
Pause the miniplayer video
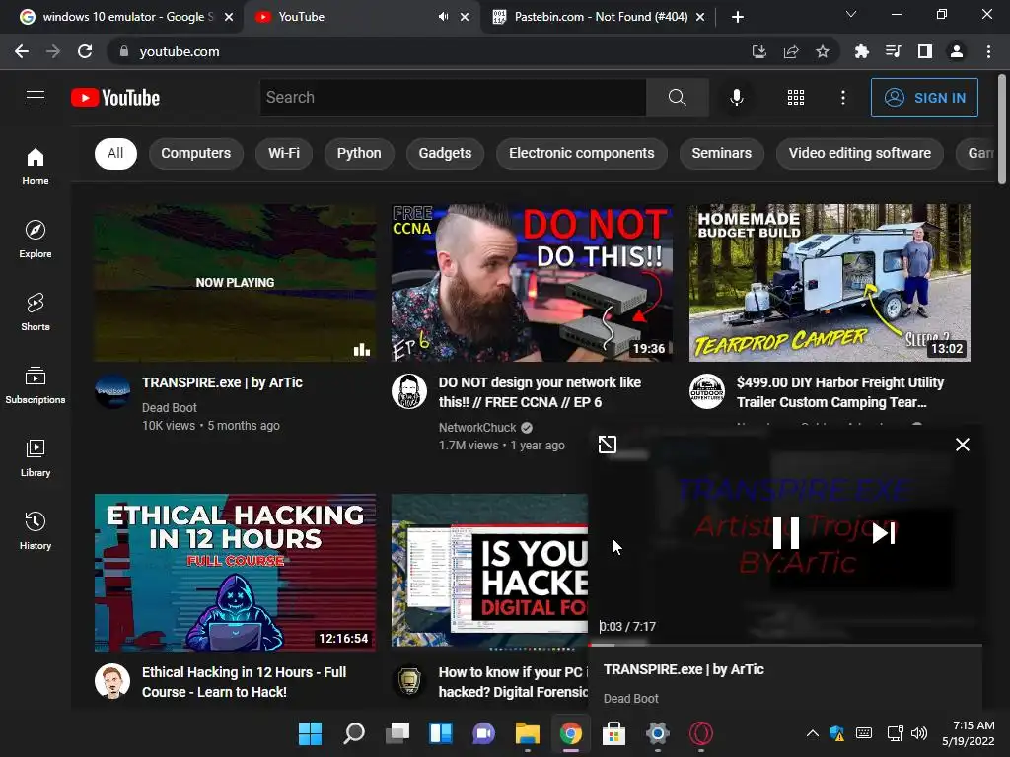[x=786, y=532]
